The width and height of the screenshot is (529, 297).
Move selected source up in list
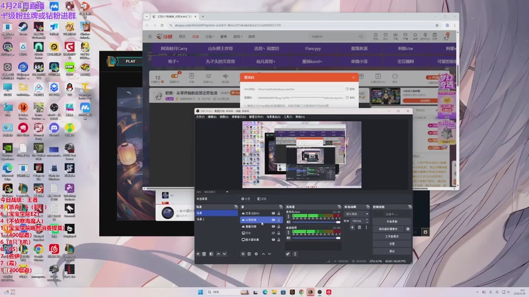263,254
